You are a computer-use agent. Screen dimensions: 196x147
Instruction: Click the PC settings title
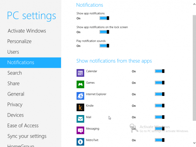32,16
